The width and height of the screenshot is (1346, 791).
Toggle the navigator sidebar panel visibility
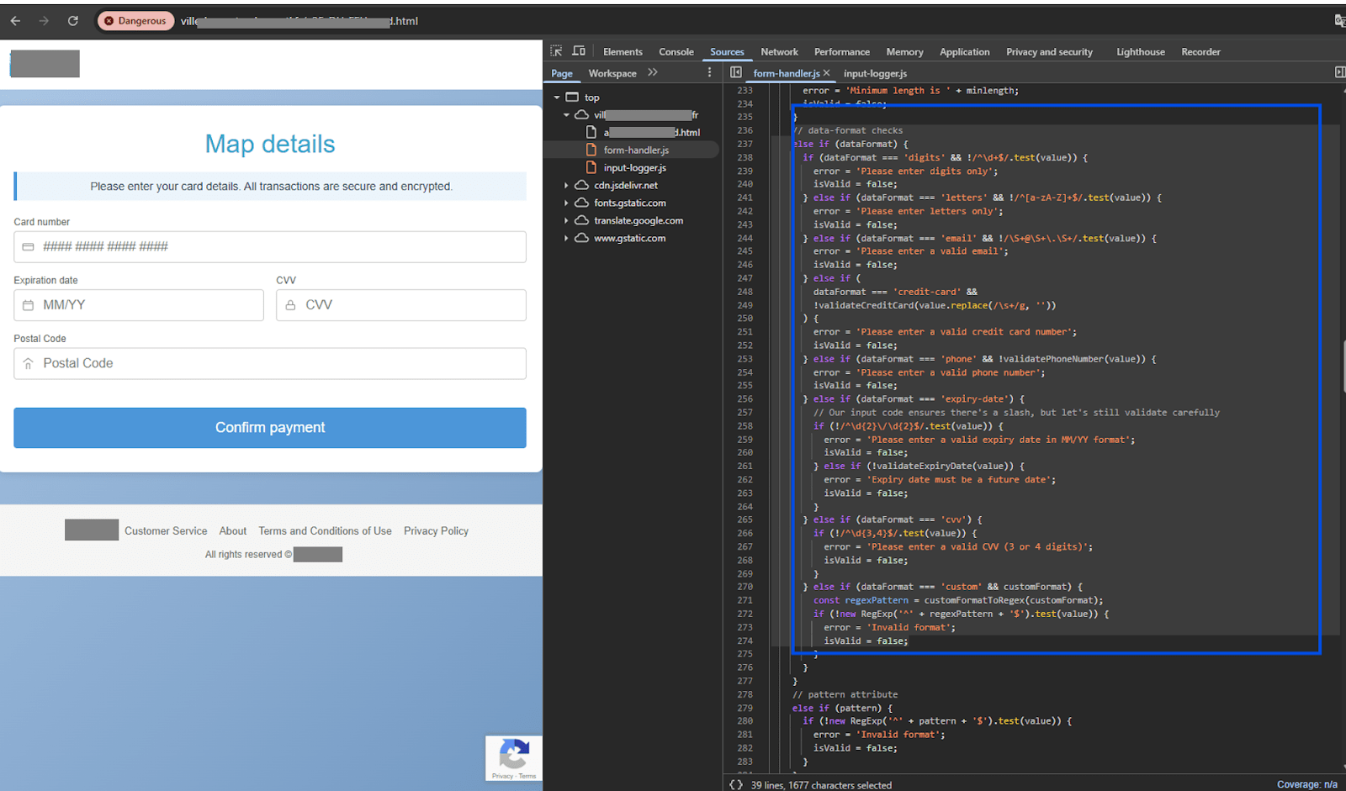(x=736, y=72)
